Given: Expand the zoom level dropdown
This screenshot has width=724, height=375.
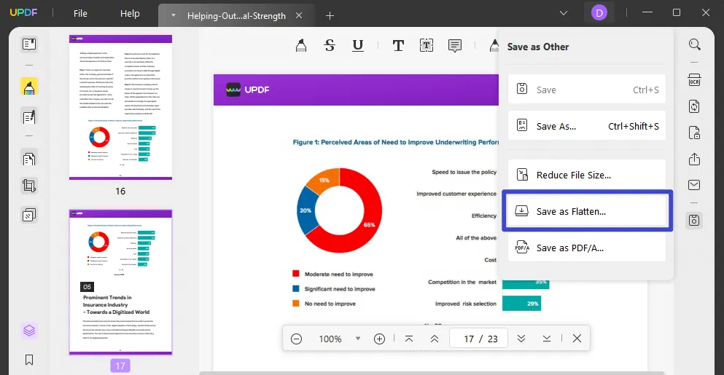Looking at the screenshot, I should pos(357,339).
